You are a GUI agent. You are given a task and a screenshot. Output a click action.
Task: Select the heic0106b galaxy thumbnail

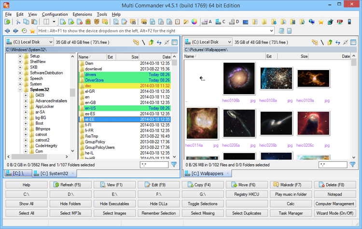(238, 79)
